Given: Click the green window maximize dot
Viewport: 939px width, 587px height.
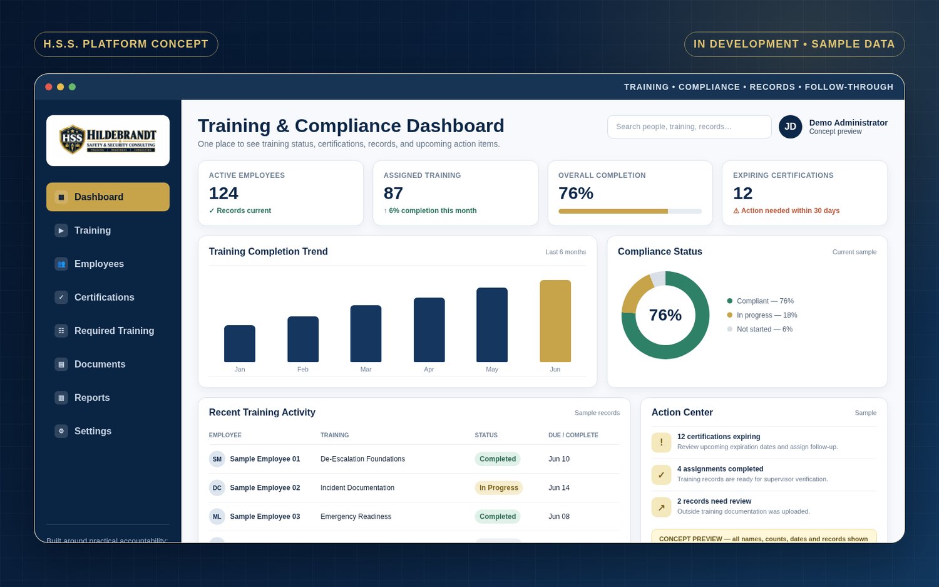Looking at the screenshot, I should tap(72, 87).
